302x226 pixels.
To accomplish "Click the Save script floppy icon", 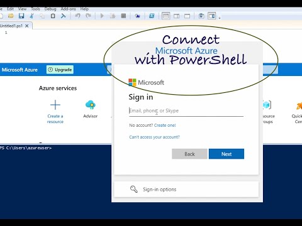I will pos(21,16).
